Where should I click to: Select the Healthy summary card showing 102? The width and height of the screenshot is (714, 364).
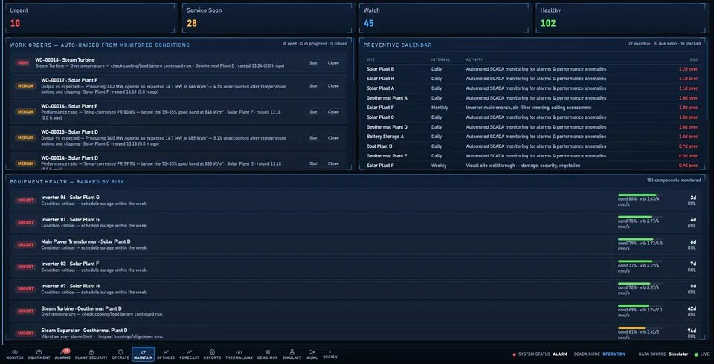622,18
